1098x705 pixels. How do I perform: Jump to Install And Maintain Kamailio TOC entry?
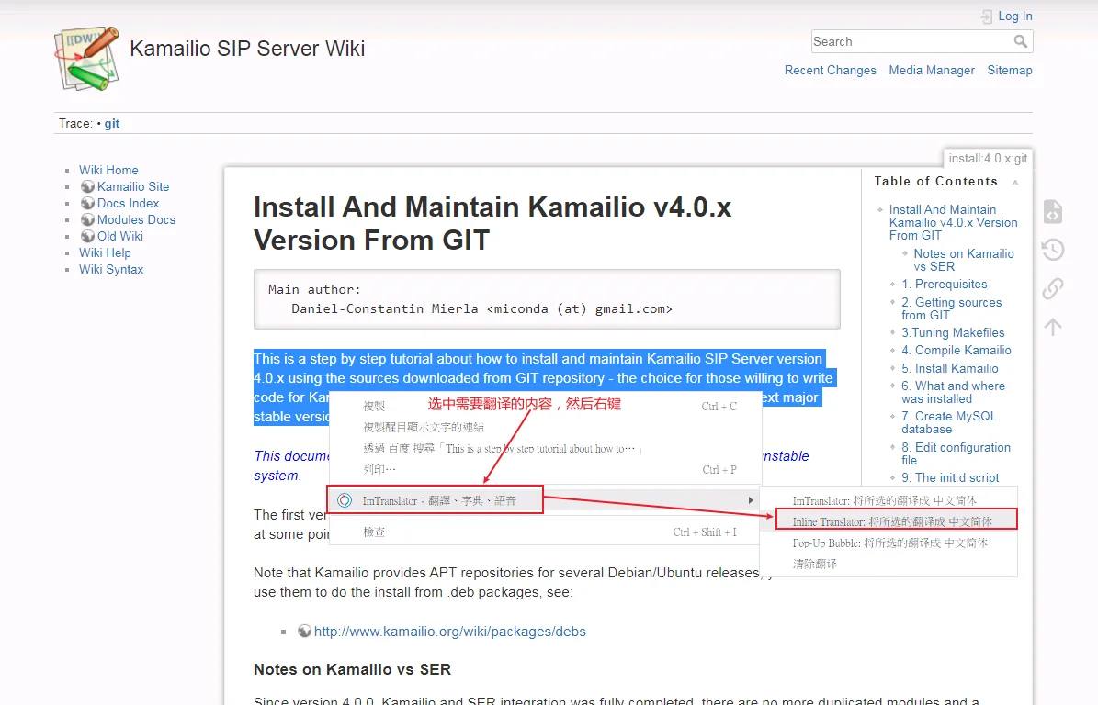point(953,222)
